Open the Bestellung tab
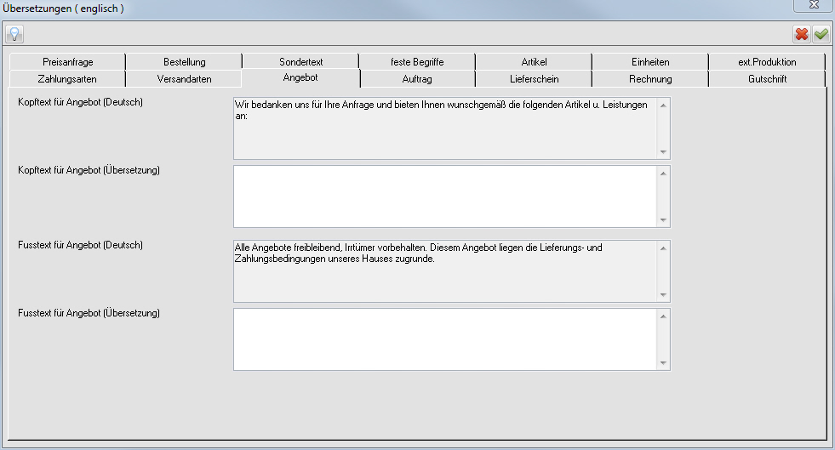This screenshot has width=835, height=450. (x=184, y=62)
